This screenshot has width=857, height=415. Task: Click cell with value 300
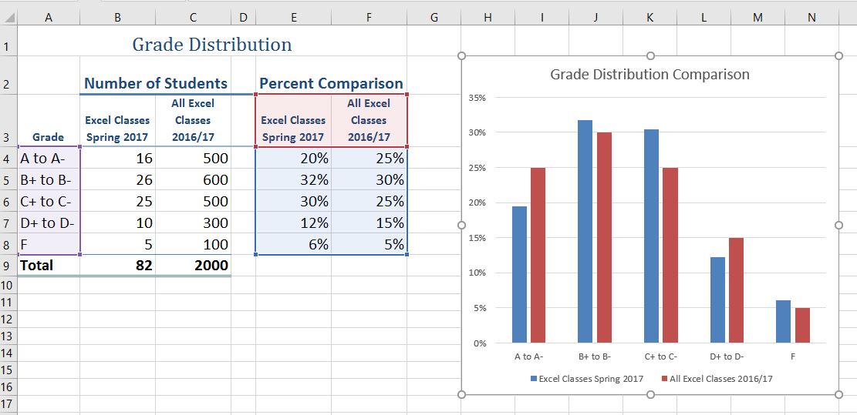193,223
